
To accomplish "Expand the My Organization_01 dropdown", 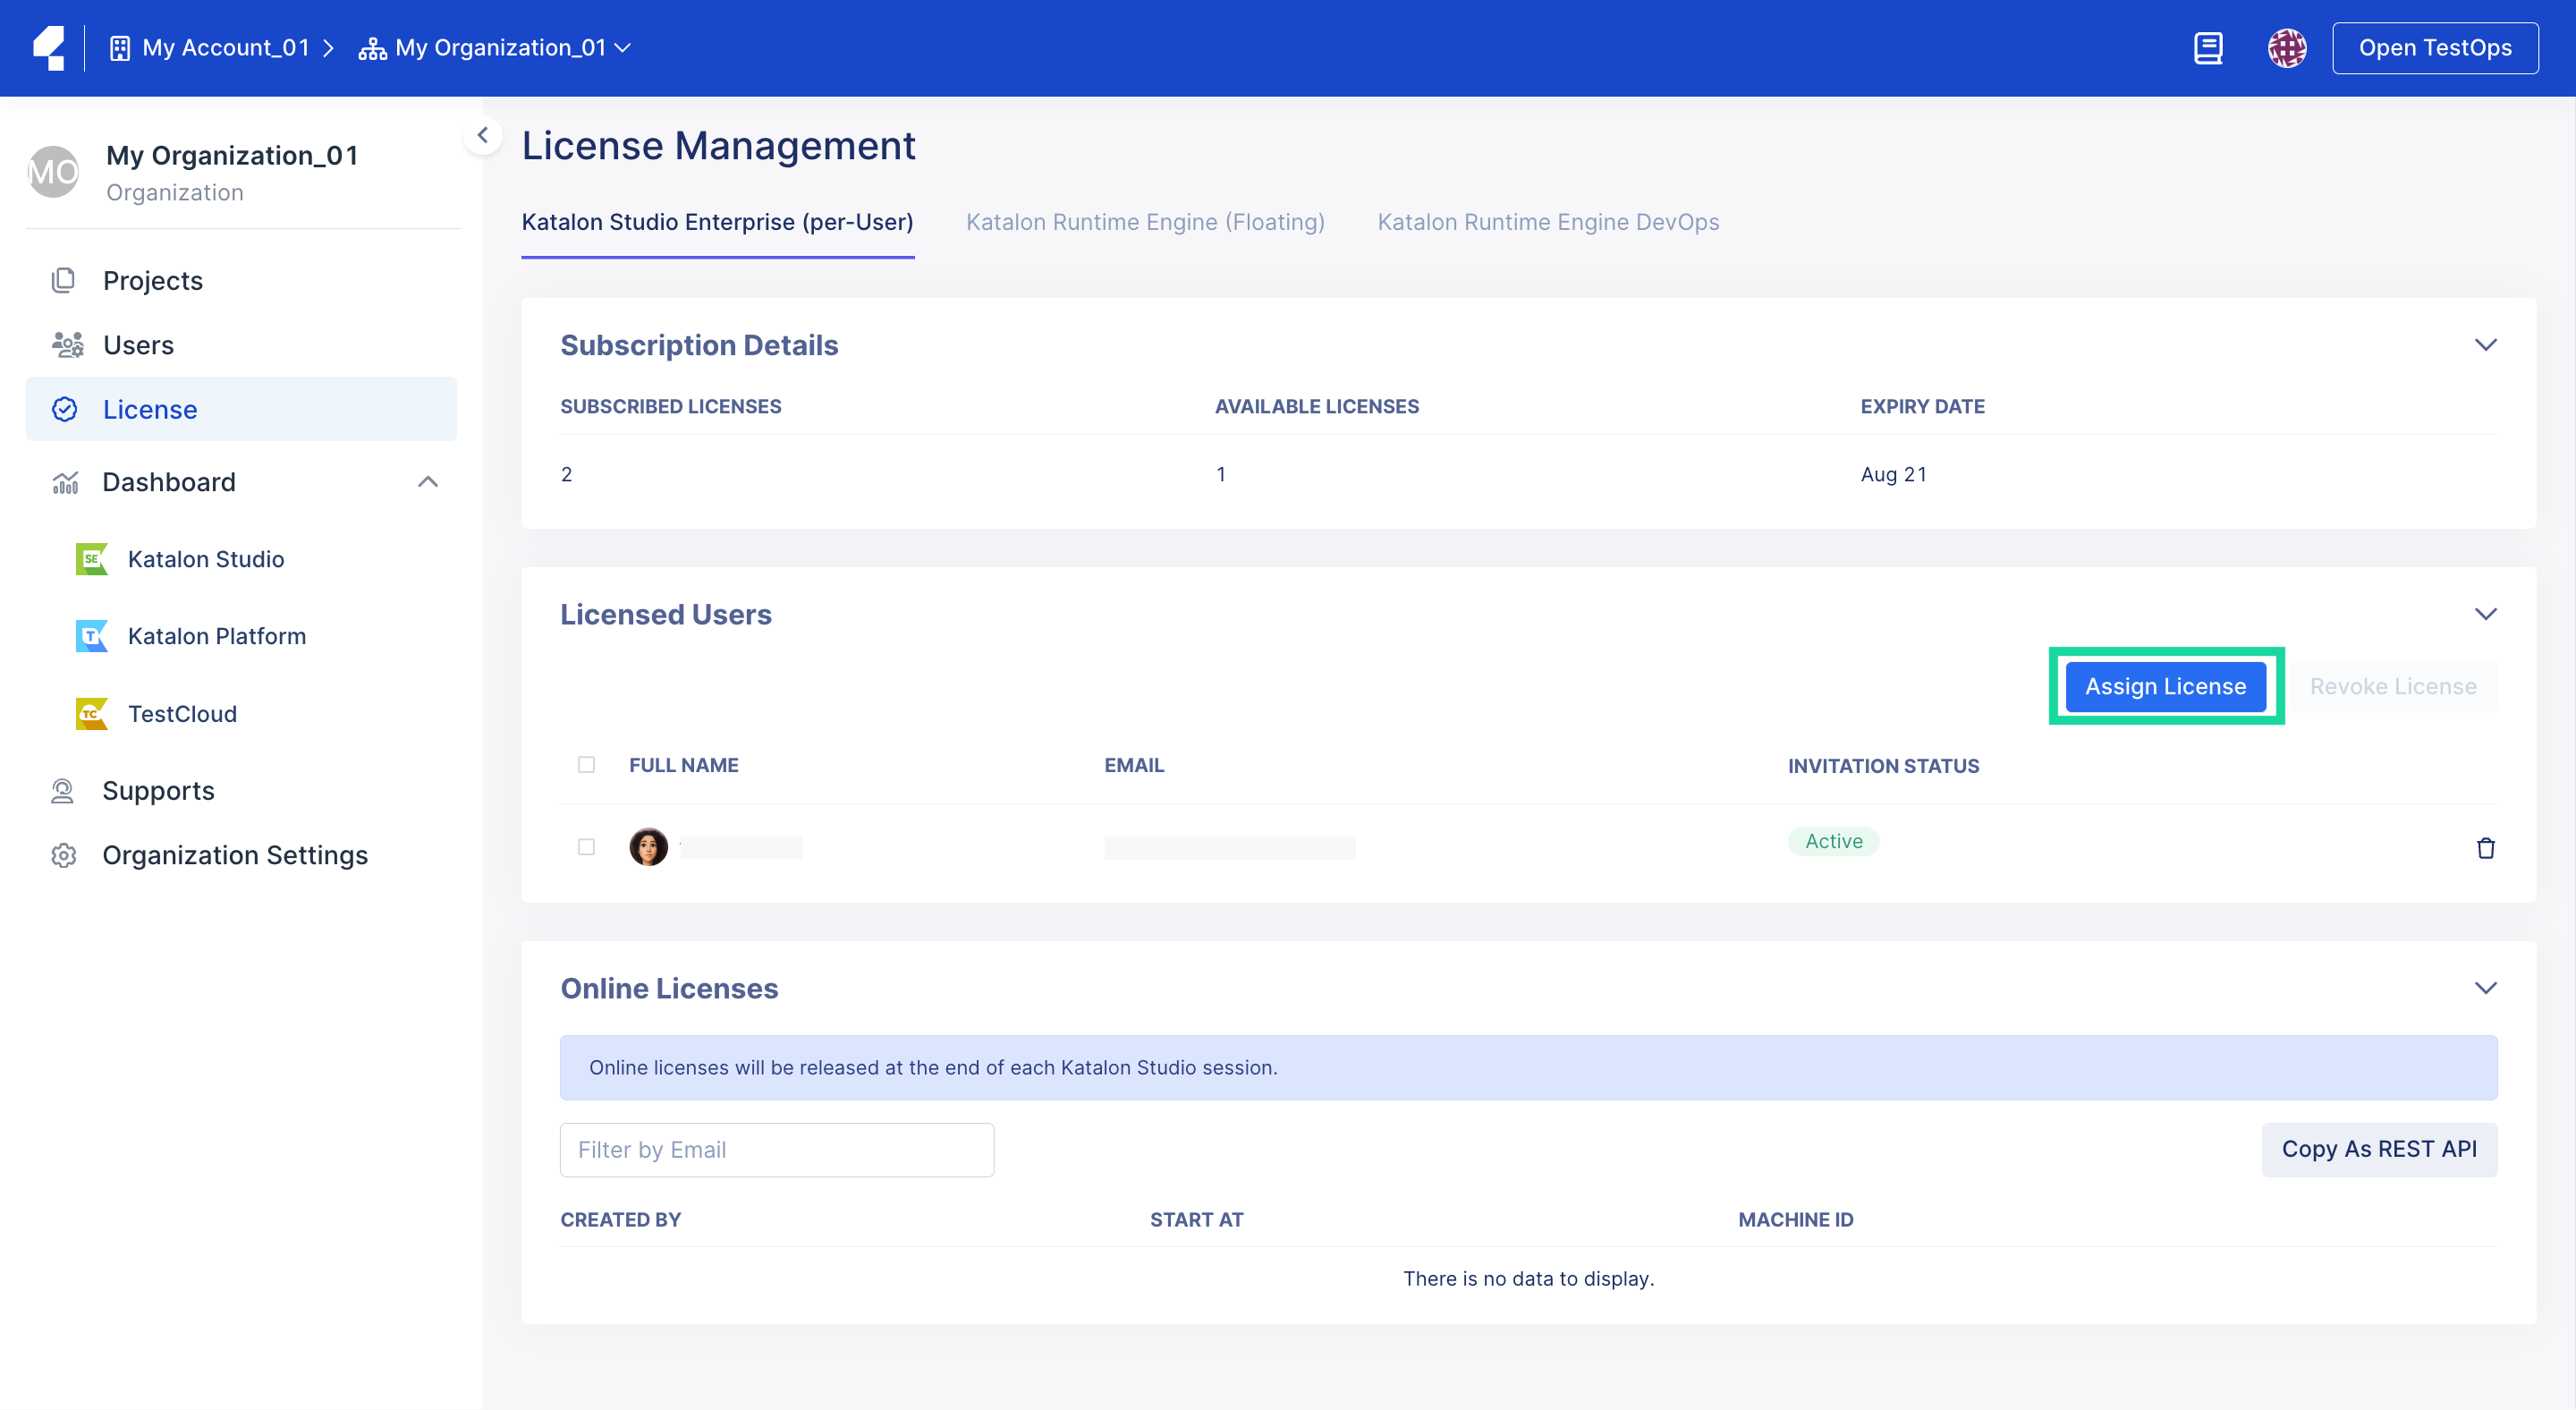I will coord(624,47).
